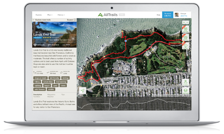The image size is (224, 134).
Task: Click the wildlife tag
Action: tap(51, 89)
